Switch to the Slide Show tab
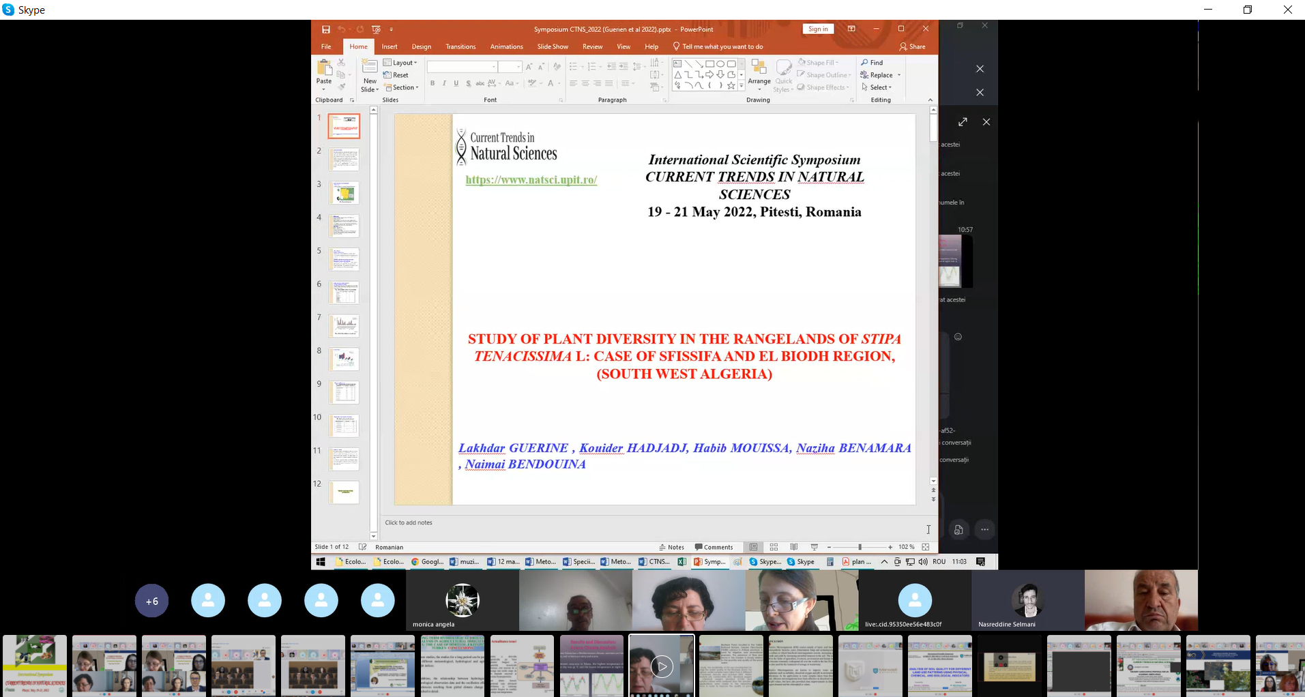1305x697 pixels. 553,47
